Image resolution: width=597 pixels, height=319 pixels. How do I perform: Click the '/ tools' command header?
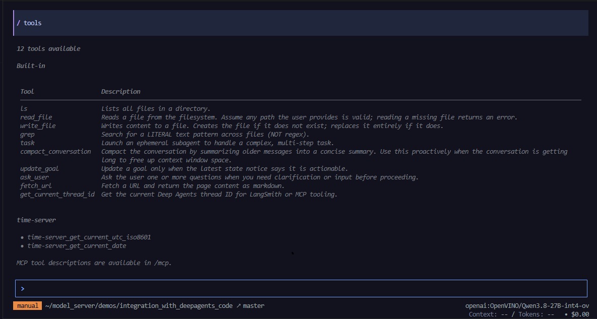[301, 23]
